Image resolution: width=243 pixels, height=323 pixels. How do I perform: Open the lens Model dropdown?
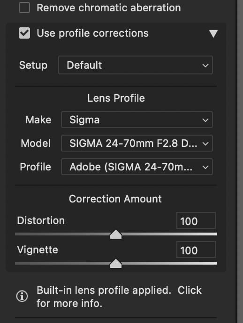coord(137,143)
